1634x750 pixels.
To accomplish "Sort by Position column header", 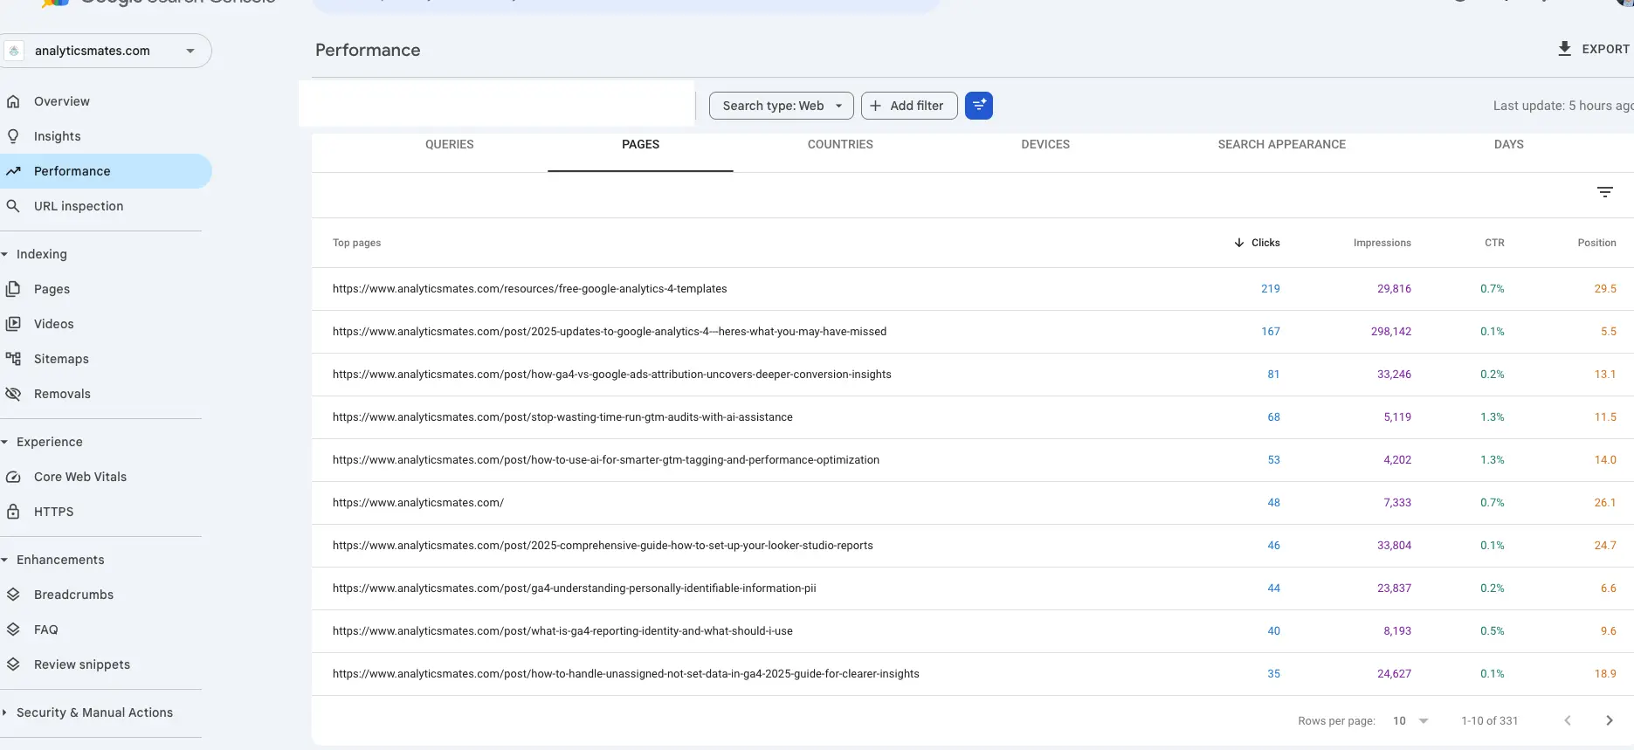I will 1596,243.
